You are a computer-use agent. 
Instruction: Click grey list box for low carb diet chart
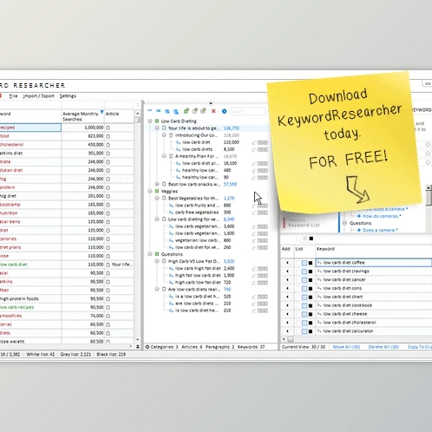304,297
